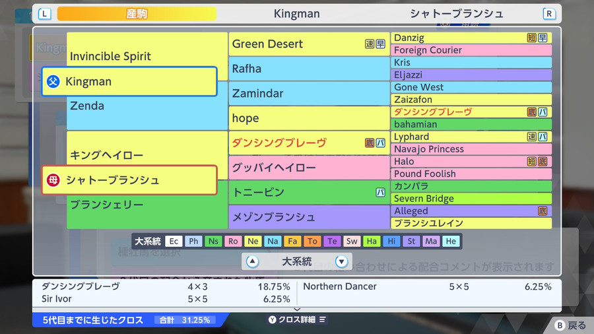Viewport: 594px width, 334px height.
Task: Click the R shoulder button icon
Action: [548, 14]
